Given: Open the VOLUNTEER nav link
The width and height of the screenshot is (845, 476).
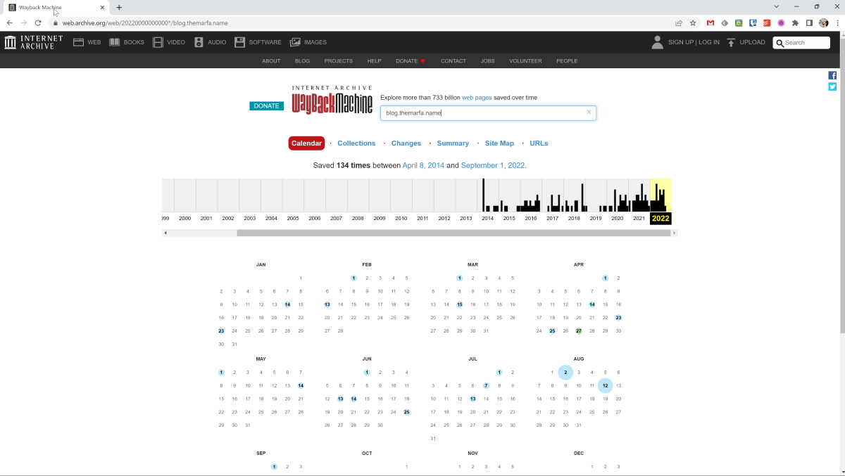Looking at the screenshot, I should pyautogui.click(x=525, y=61).
